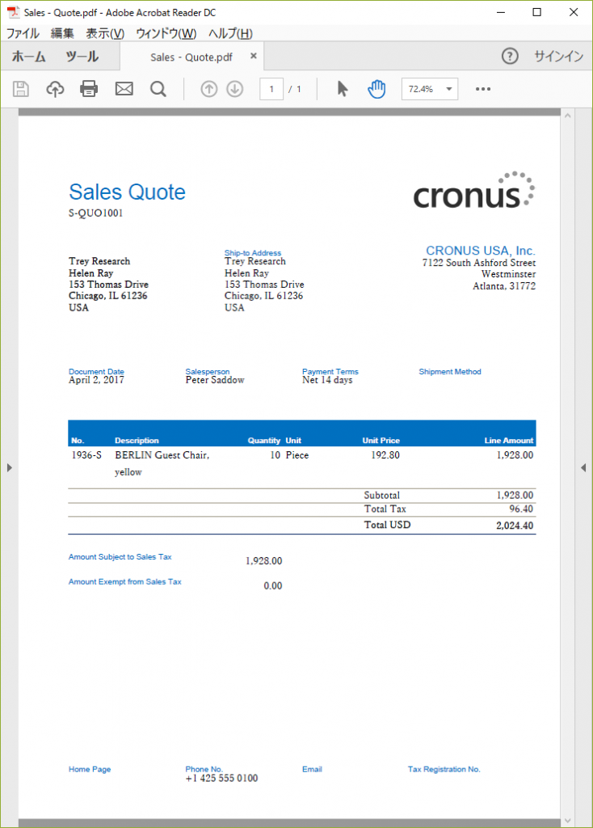
Task: Click unit price 192.80
Action: pyautogui.click(x=385, y=454)
